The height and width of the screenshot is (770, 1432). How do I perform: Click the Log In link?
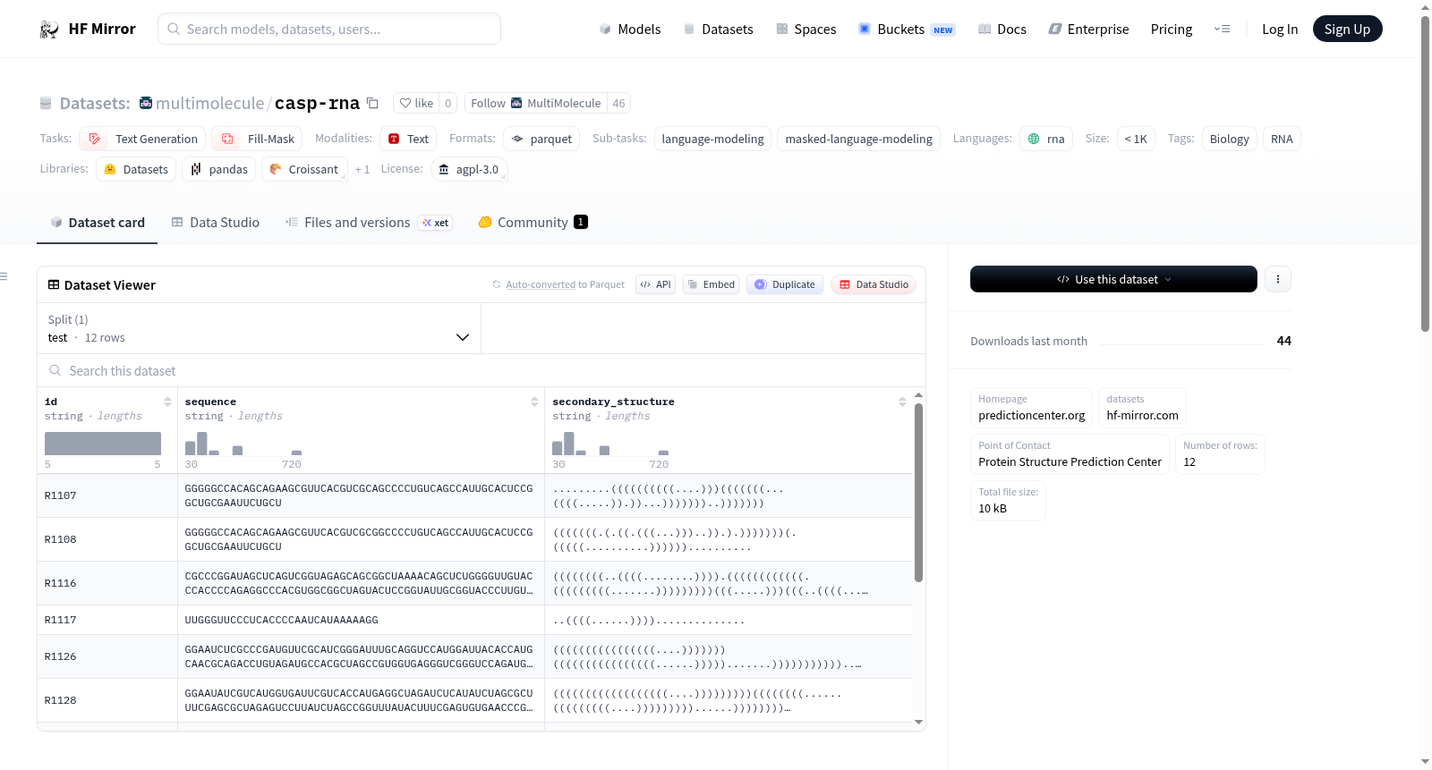1280,30
